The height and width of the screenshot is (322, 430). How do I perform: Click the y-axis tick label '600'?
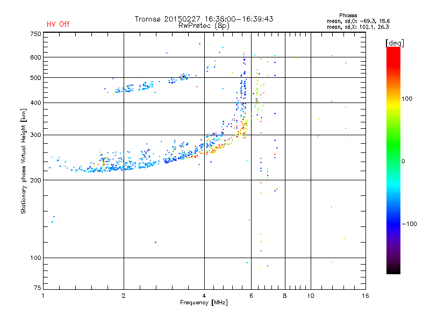point(35,57)
